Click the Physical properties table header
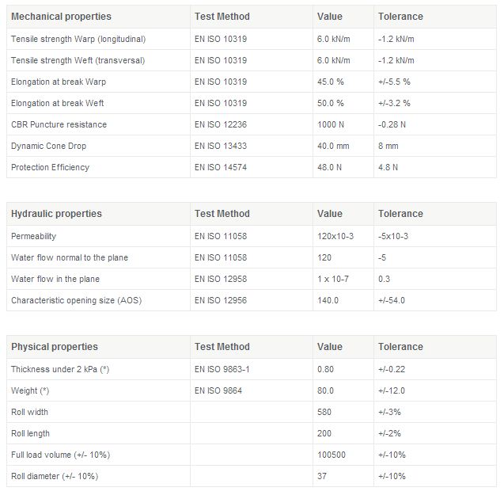This screenshot has height=495, width=504. pos(55,347)
